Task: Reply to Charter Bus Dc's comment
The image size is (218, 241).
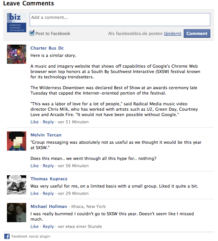Action: [x=49, y=122]
